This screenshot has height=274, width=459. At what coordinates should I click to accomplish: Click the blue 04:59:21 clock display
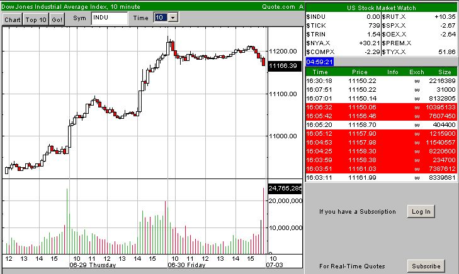(319, 62)
